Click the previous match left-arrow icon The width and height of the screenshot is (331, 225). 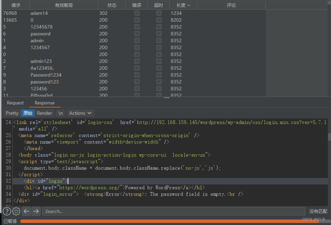coord(26,211)
